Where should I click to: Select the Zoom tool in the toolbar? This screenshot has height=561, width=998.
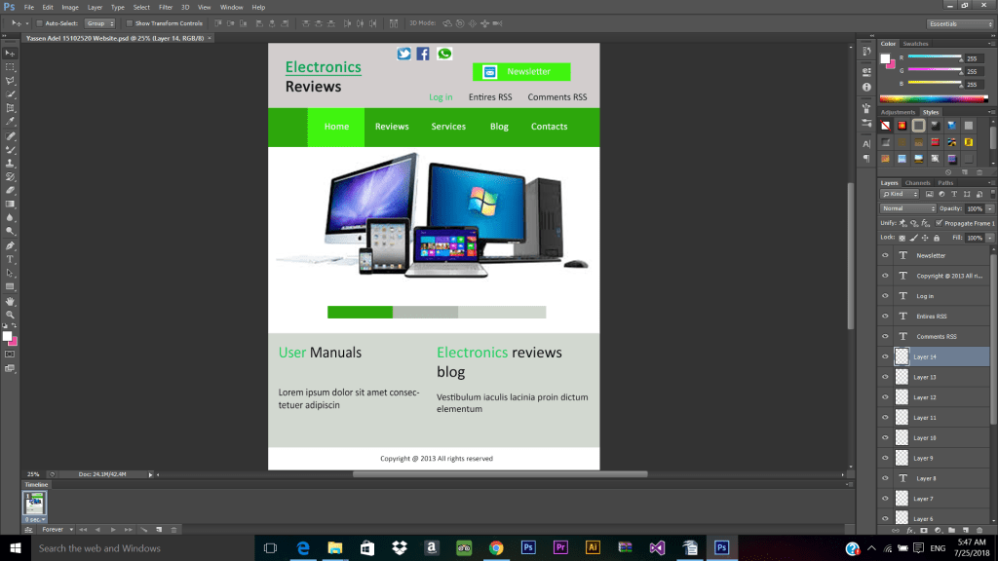point(11,314)
